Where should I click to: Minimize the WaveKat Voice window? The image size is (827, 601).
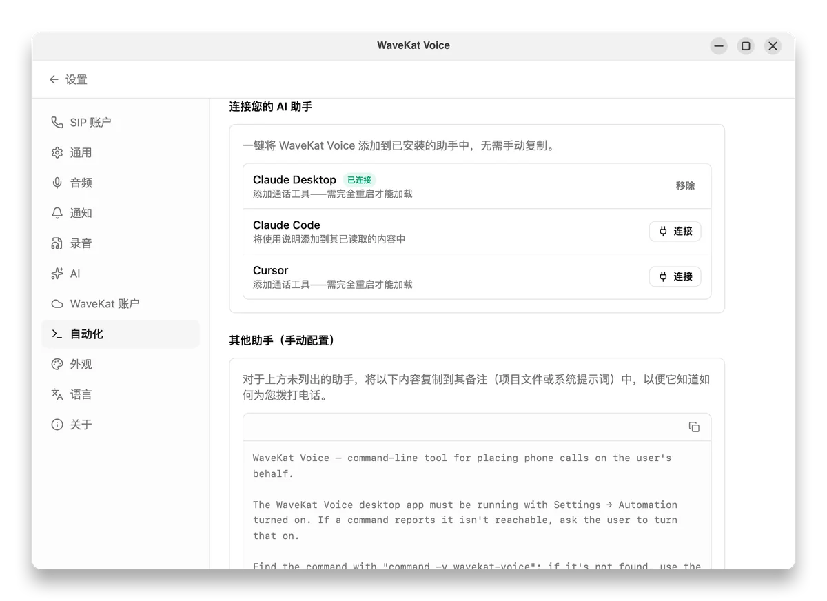coord(719,46)
